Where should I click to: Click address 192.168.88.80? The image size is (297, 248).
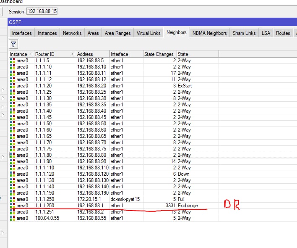pyautogui.click(x=92, y=155)
